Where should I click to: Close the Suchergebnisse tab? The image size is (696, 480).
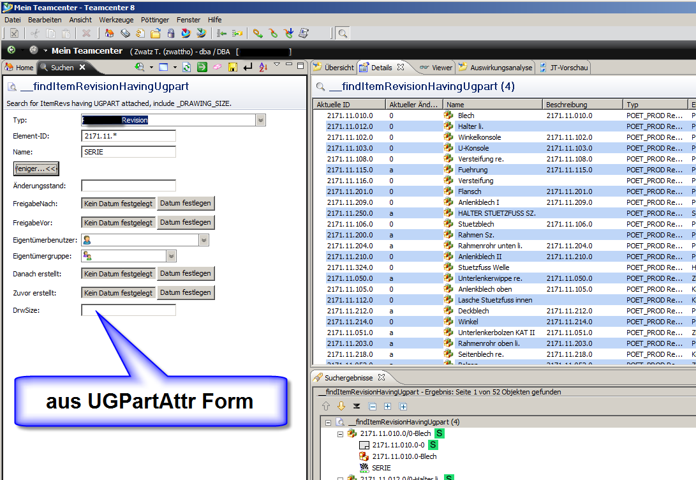click(x=381, y=377)
